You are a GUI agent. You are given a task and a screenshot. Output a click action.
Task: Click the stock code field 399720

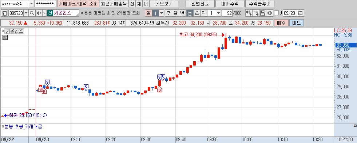16,13
